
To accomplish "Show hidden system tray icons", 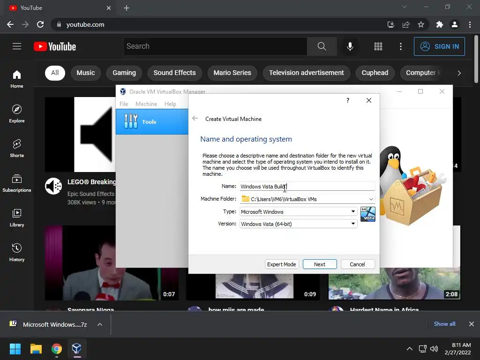I will point(409,349).
